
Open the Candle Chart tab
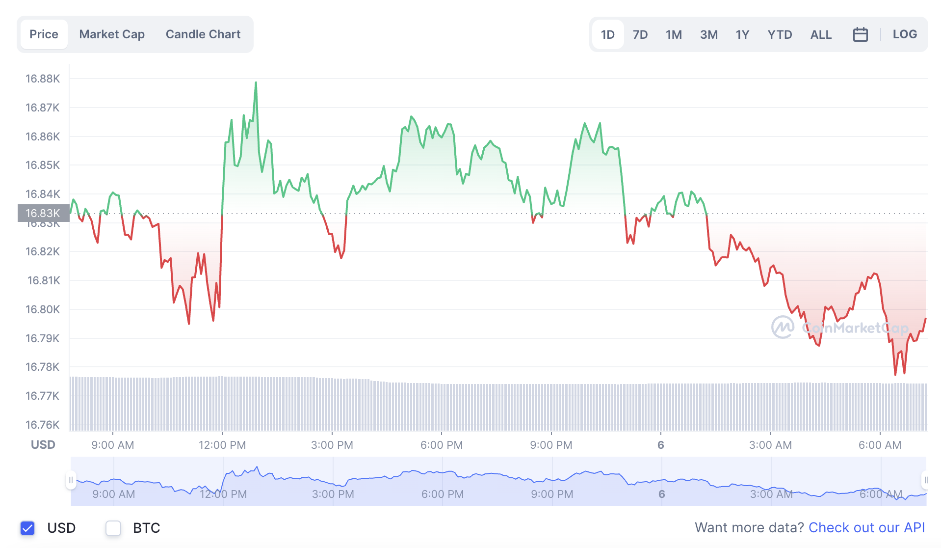203,34
